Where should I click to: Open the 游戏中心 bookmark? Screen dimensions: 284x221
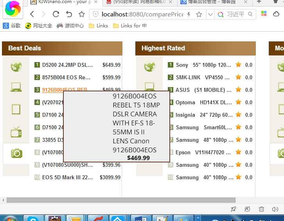point(70,26)
